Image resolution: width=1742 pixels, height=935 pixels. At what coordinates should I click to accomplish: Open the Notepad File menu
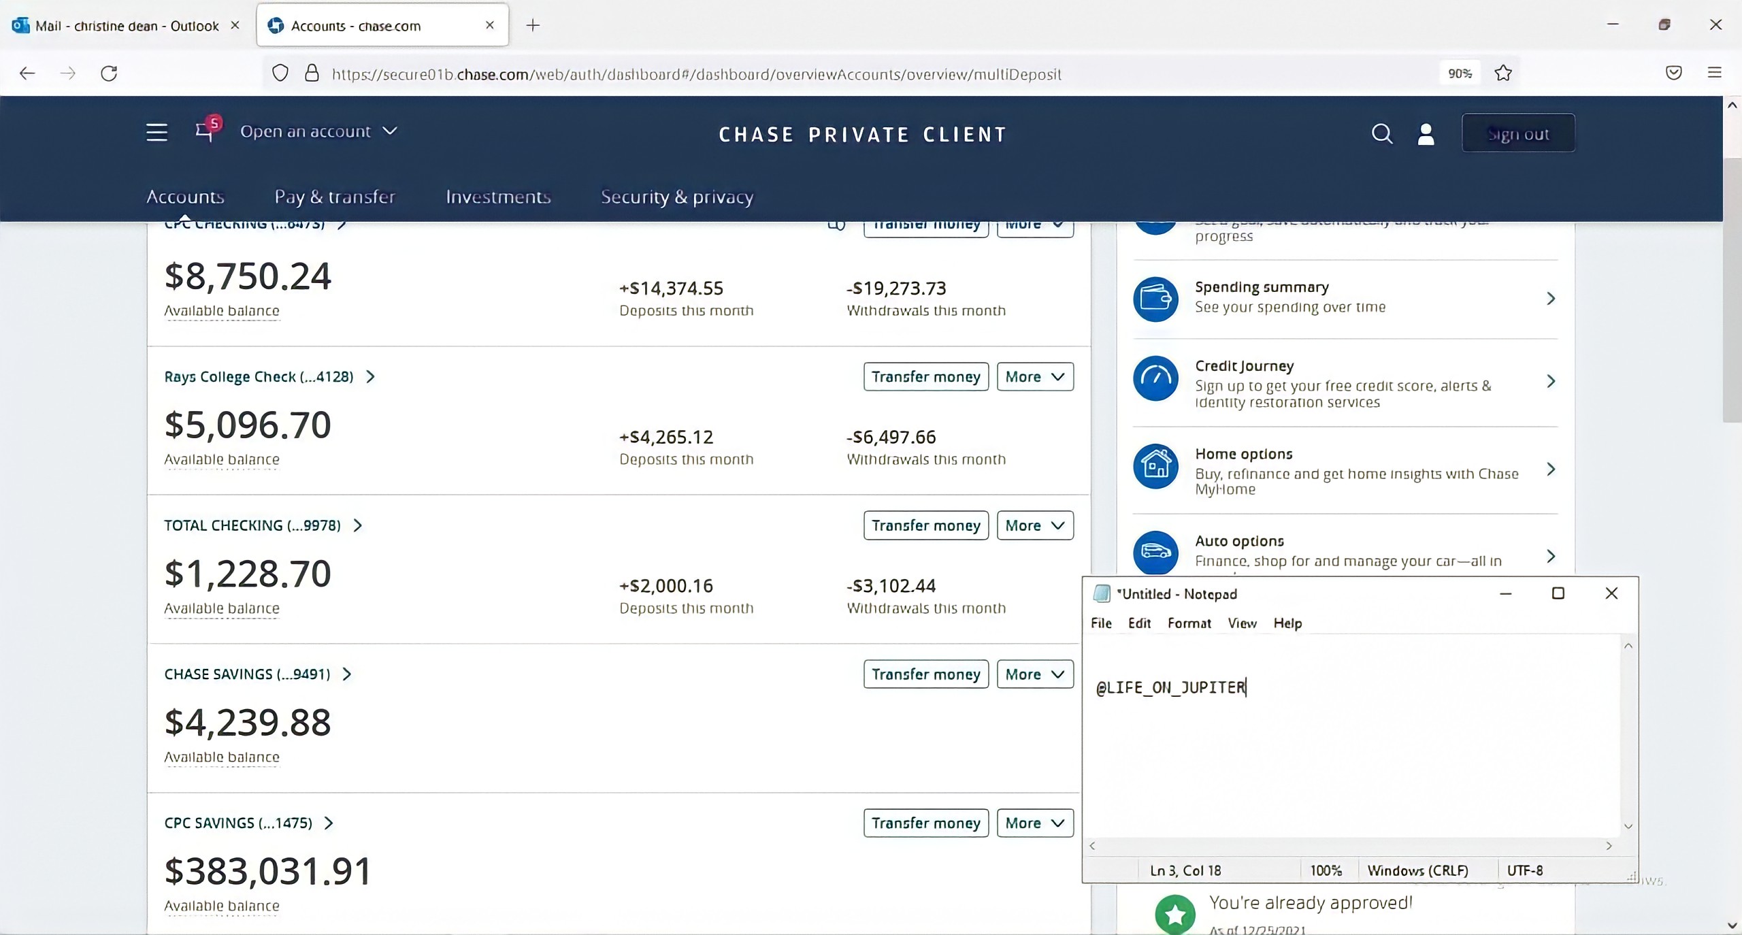[x=1101, y=623]
